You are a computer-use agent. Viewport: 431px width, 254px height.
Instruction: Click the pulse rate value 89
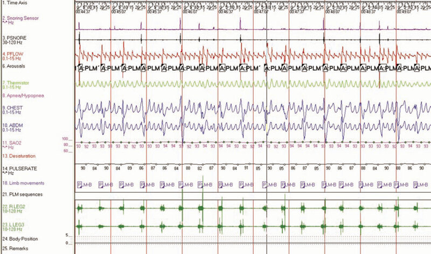129,168
